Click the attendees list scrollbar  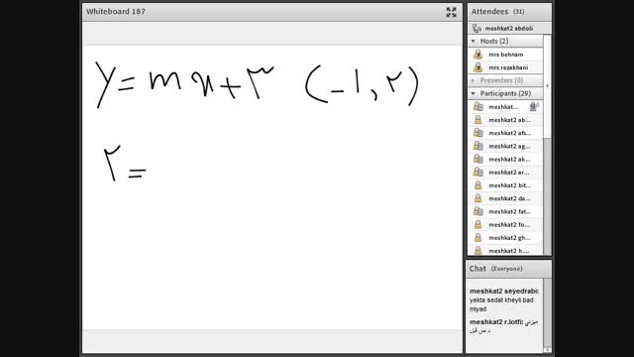(x=547, y=145)
